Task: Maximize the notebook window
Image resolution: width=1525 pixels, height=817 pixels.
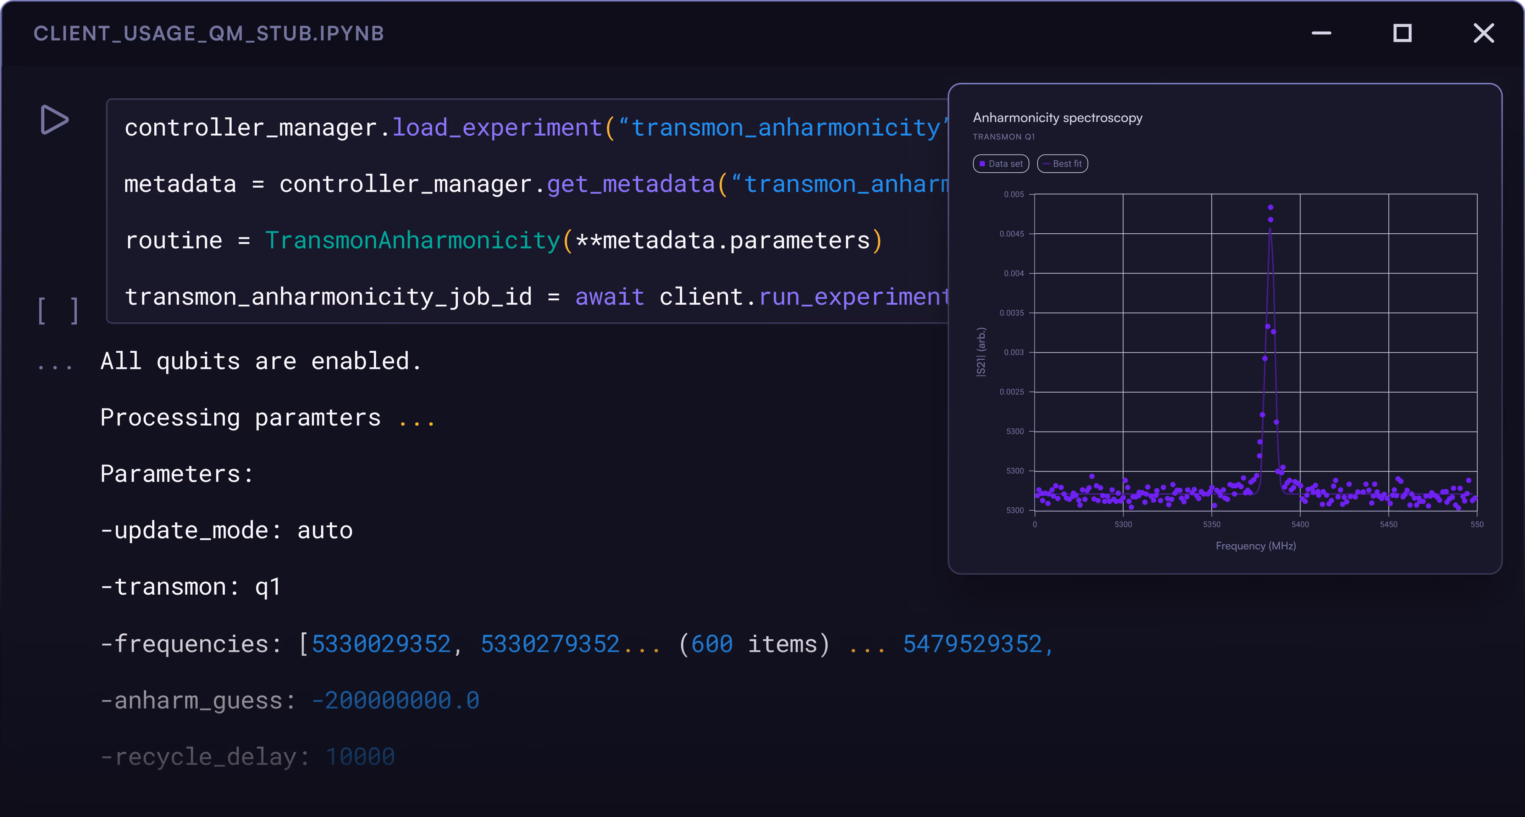Action: tap(1402, 33)
